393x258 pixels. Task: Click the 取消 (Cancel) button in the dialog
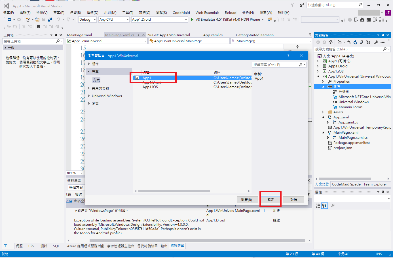click(293, 200)
